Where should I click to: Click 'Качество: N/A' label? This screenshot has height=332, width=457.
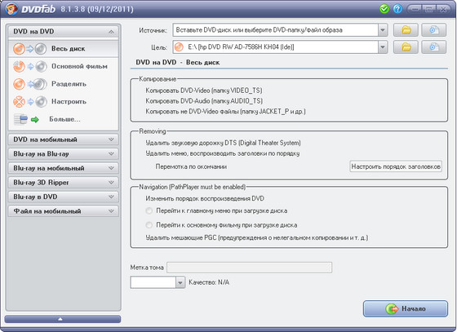[x=209, y=282]
